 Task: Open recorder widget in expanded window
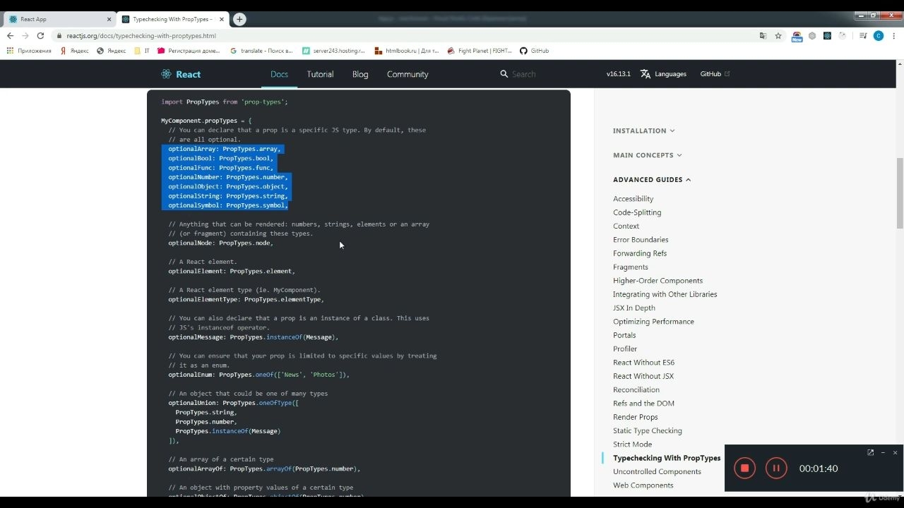click(870, 453)
